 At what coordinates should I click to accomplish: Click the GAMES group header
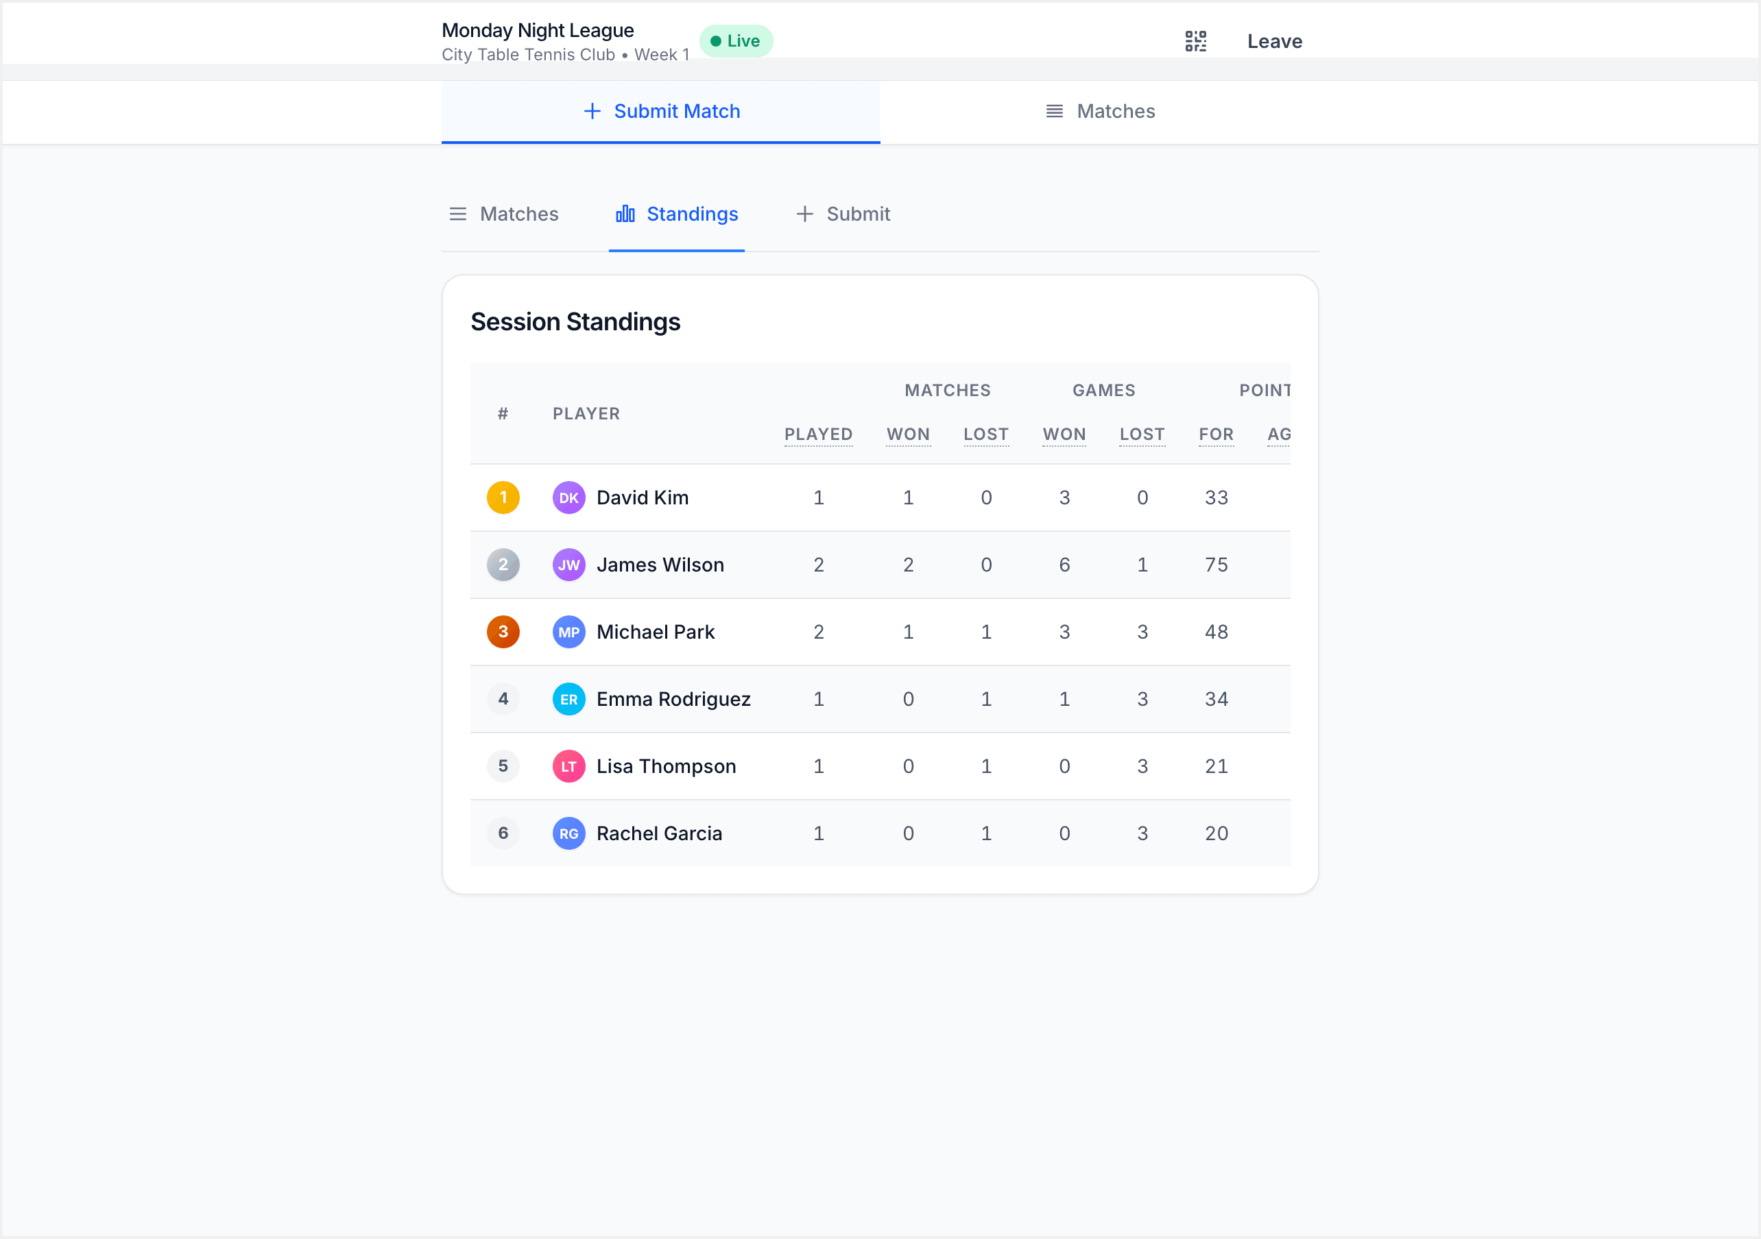click(1103, 391)
